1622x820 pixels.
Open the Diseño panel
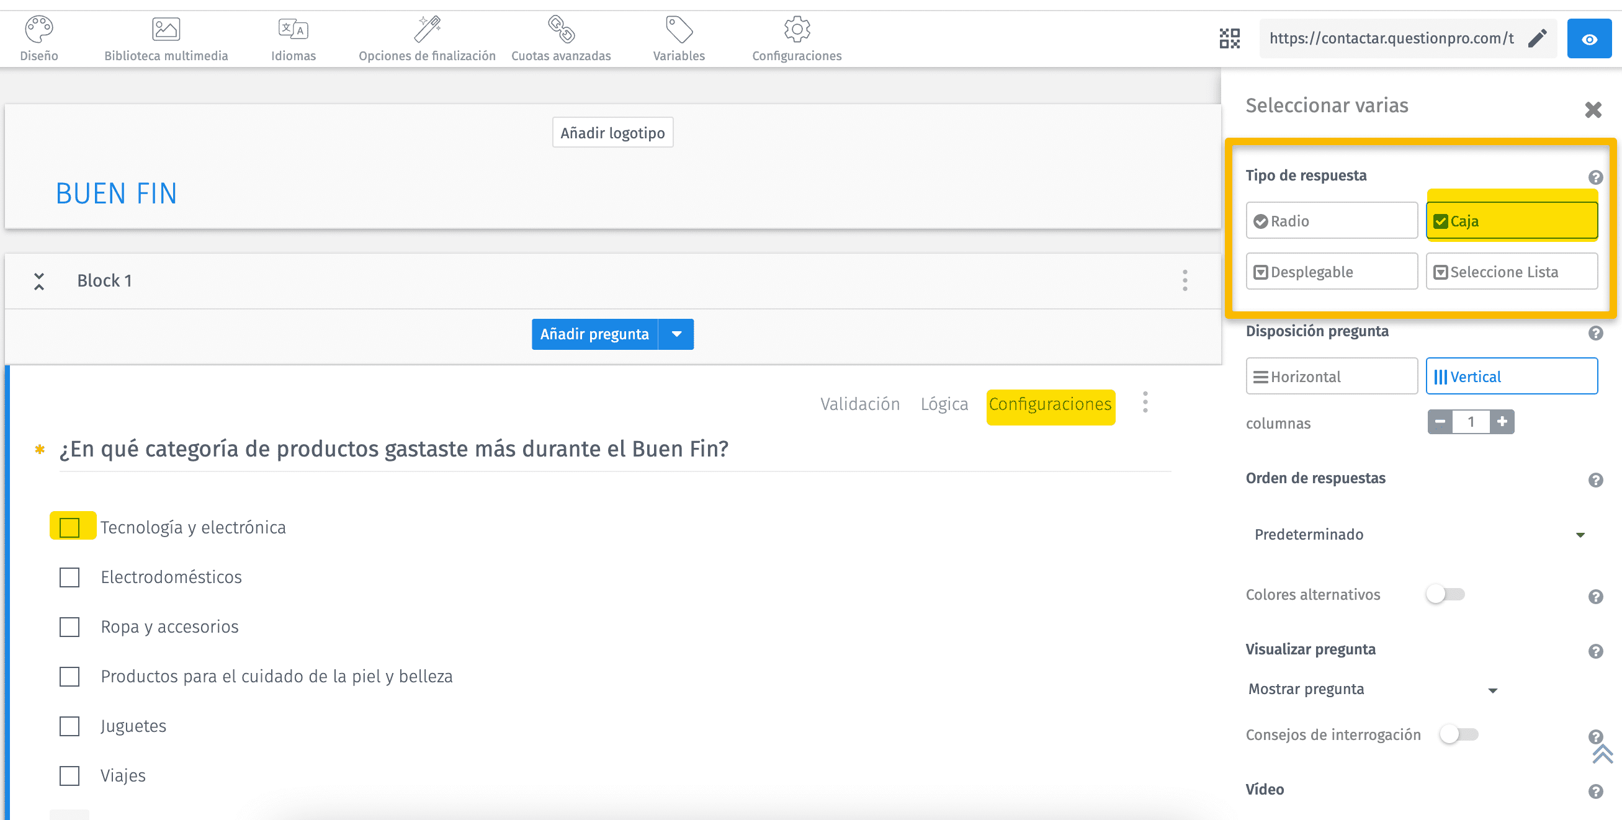coord(38,38)
